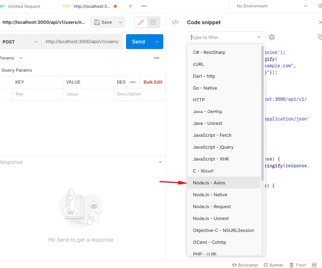Open code snippet settings gear

pyautogui.click(x=272, y=37)
